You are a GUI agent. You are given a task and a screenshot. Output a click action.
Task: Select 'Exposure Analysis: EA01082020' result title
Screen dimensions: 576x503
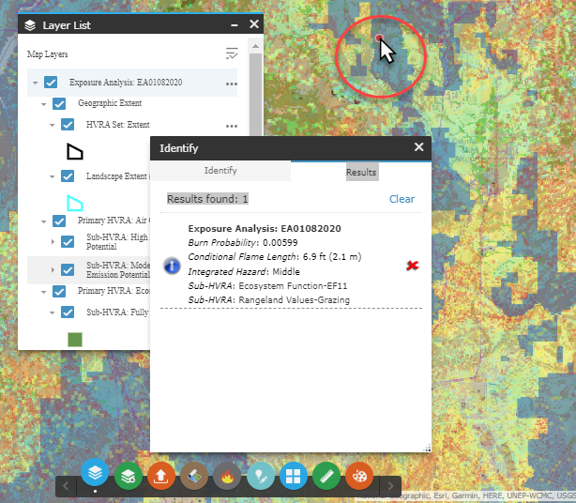point(265,229)
